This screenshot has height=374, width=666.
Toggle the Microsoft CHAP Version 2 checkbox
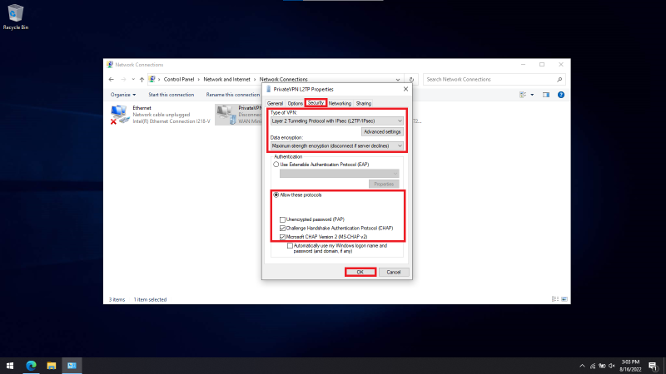pos(282,237)
